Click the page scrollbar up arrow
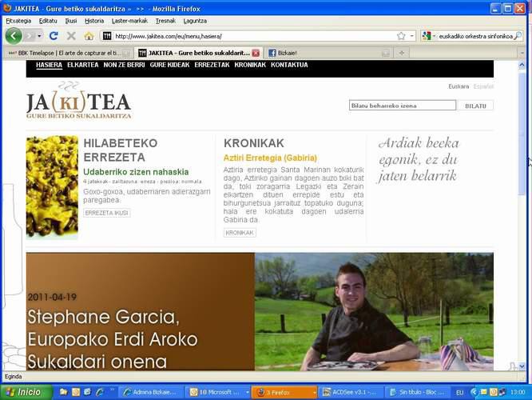The width and height of the screenshot is (532, 400). (522, 66)
